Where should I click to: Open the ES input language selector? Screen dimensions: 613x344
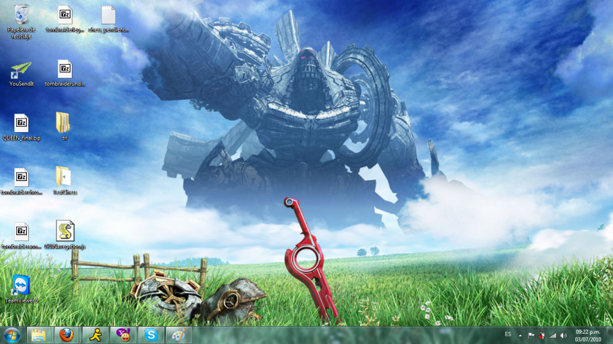pyautogui.click(x=508, y=334)
